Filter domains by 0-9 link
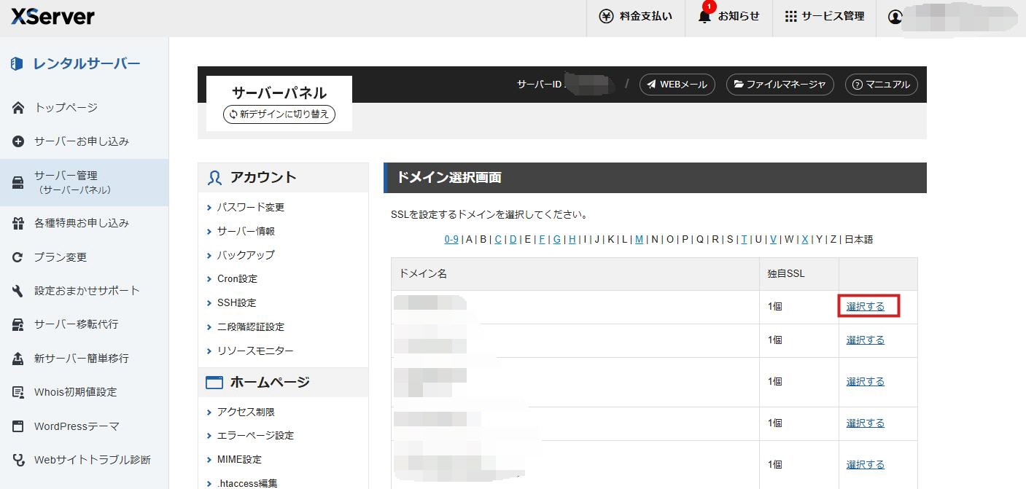Viewport: 1026px width, 489px height. 451,240
